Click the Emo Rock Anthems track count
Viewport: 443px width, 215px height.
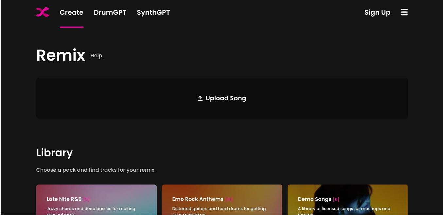pos(229,199)
